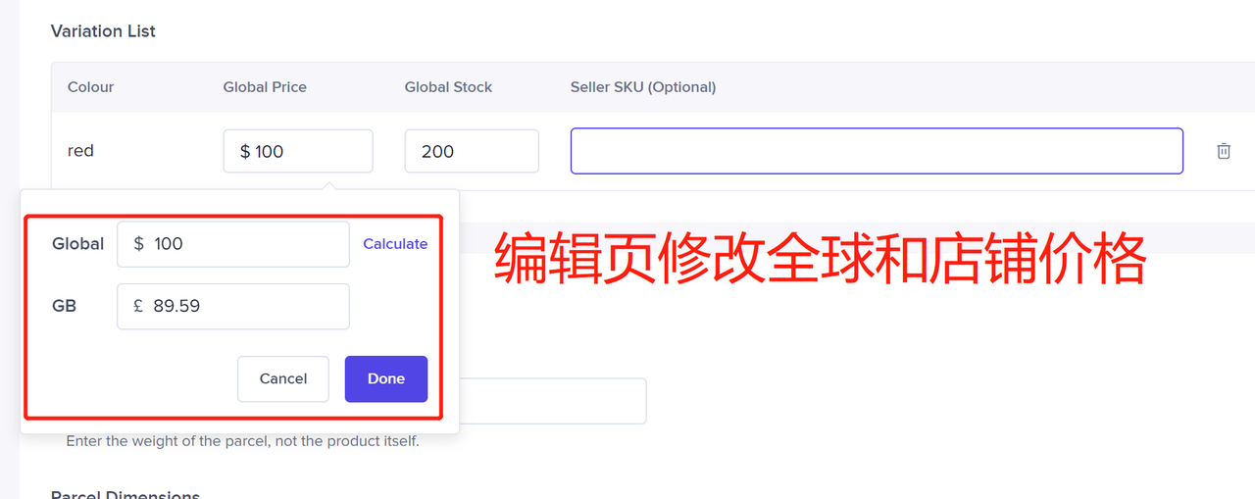Click the GB price field showing 89.59
The image size is (1255, 499).
pos(232,306)
